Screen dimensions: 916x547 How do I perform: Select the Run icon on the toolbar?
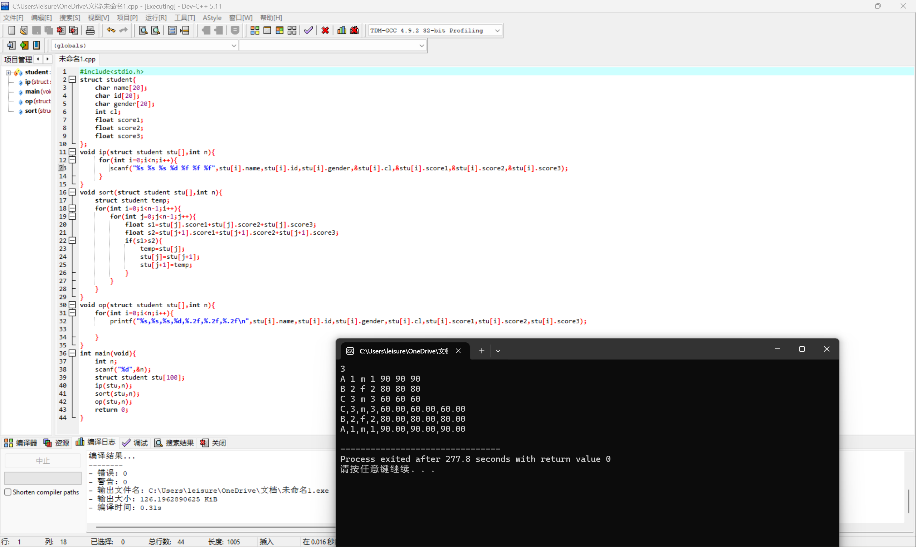[268, 30]
